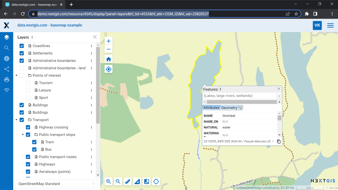Viewport: 338px width, 190px height.
Task: Expand the Points of interest group
Action: pos(16,75)
